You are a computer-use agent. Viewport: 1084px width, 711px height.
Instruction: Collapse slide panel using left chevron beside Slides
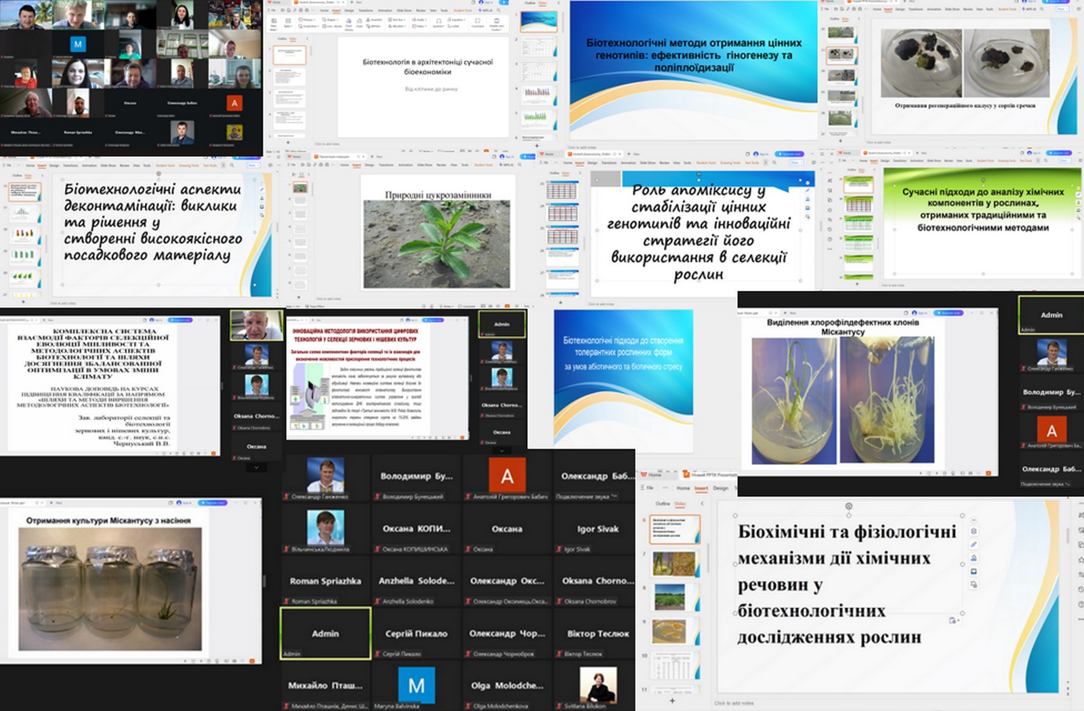click(x=702, y=504)
